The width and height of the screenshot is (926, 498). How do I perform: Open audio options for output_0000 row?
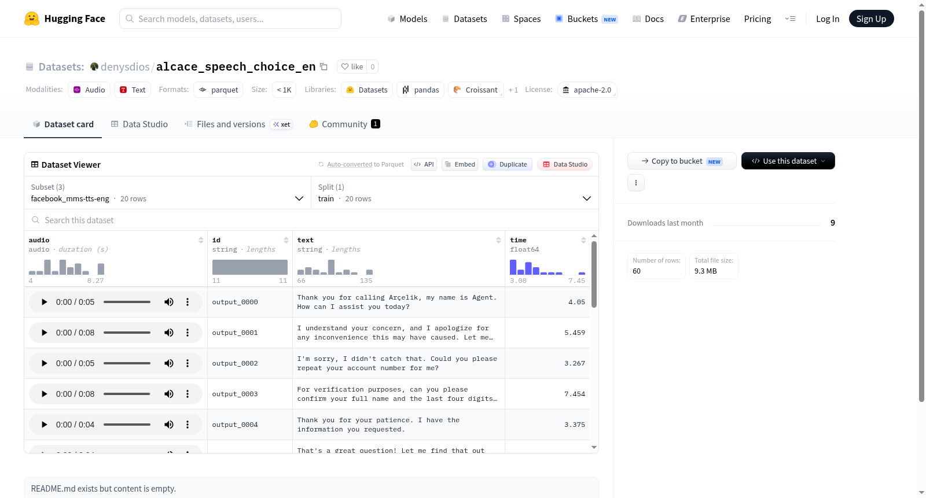[188, 302]
